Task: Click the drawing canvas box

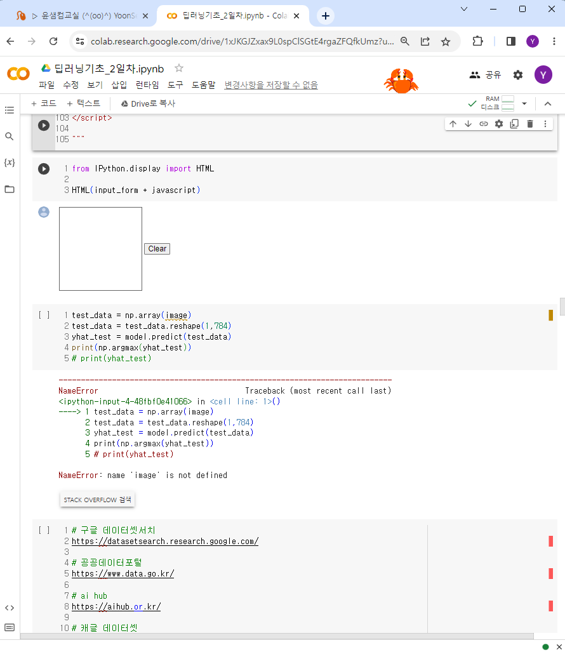Action: 100,249
